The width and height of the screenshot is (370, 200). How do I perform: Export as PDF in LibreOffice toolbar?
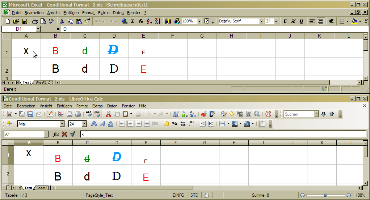61,114
